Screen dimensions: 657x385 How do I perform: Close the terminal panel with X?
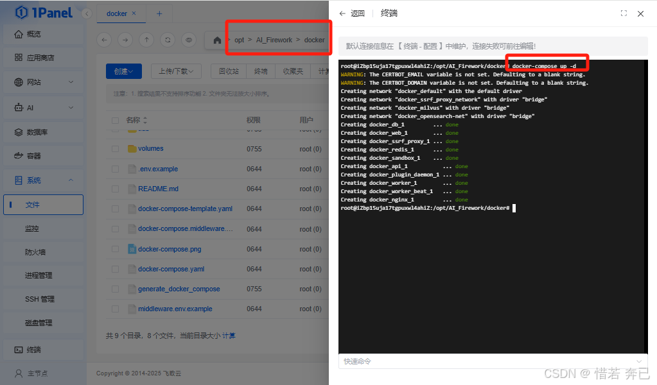pyautogui.click(x=641, y=14)
